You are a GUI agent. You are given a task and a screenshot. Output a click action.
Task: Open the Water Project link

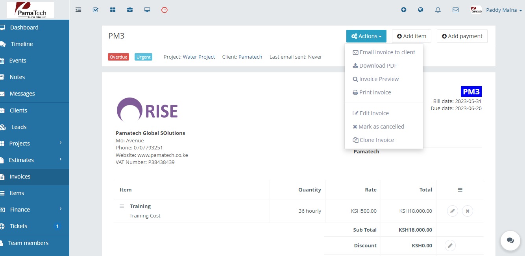click(199, 57)
